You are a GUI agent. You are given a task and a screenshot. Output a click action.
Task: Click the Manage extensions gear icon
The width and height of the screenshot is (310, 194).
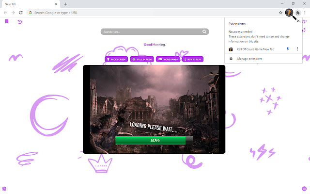click(x=231, y=59)
